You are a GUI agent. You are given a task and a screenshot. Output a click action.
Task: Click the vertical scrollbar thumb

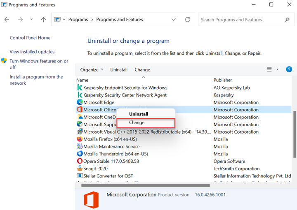click(295, 134)
